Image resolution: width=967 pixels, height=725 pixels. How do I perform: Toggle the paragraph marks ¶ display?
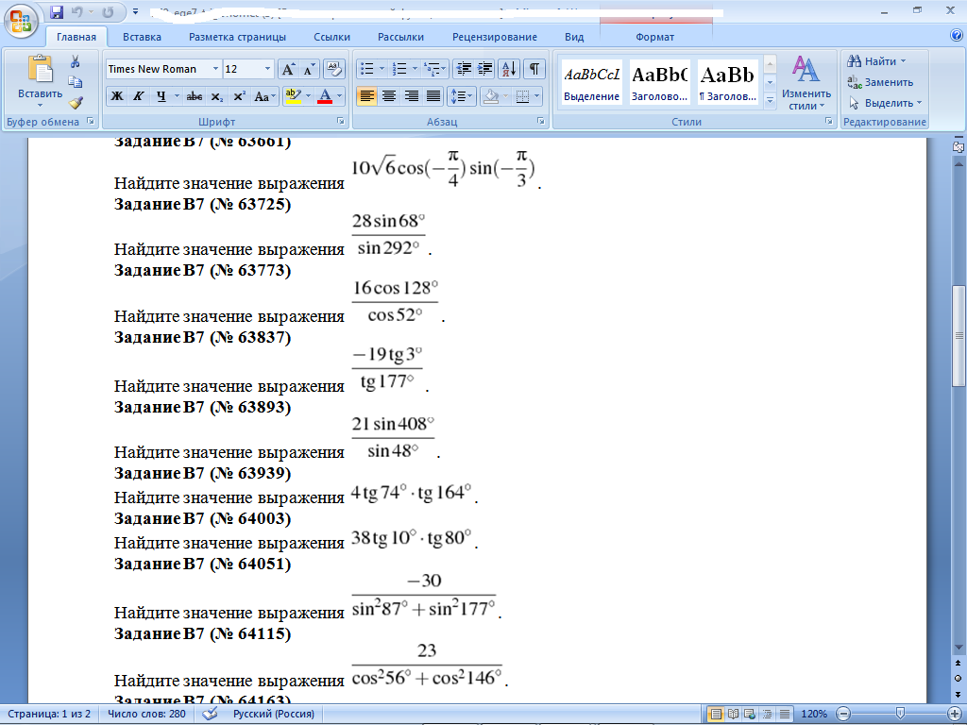(534, 69)
